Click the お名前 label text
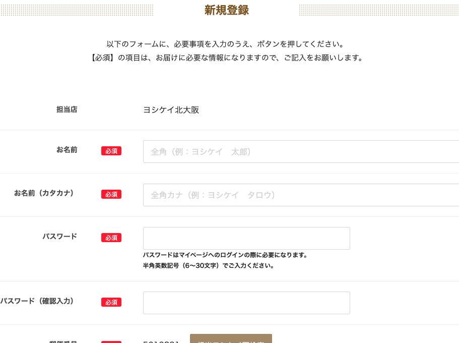This screenshot has height=343, width=459. coord(67,150)
